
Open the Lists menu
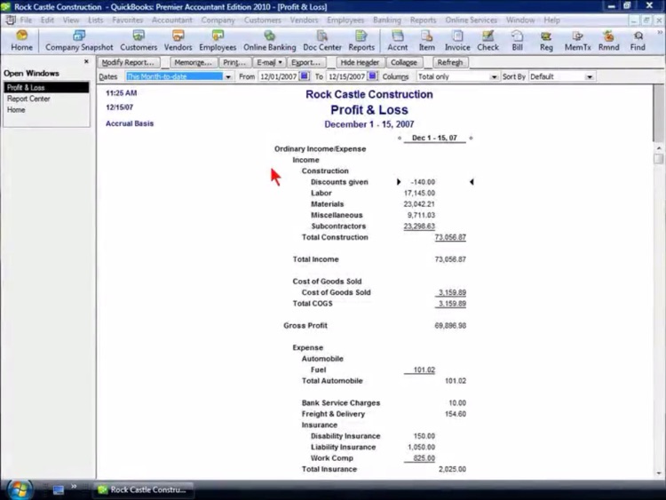pyautogui.click(x=96, y=20)
